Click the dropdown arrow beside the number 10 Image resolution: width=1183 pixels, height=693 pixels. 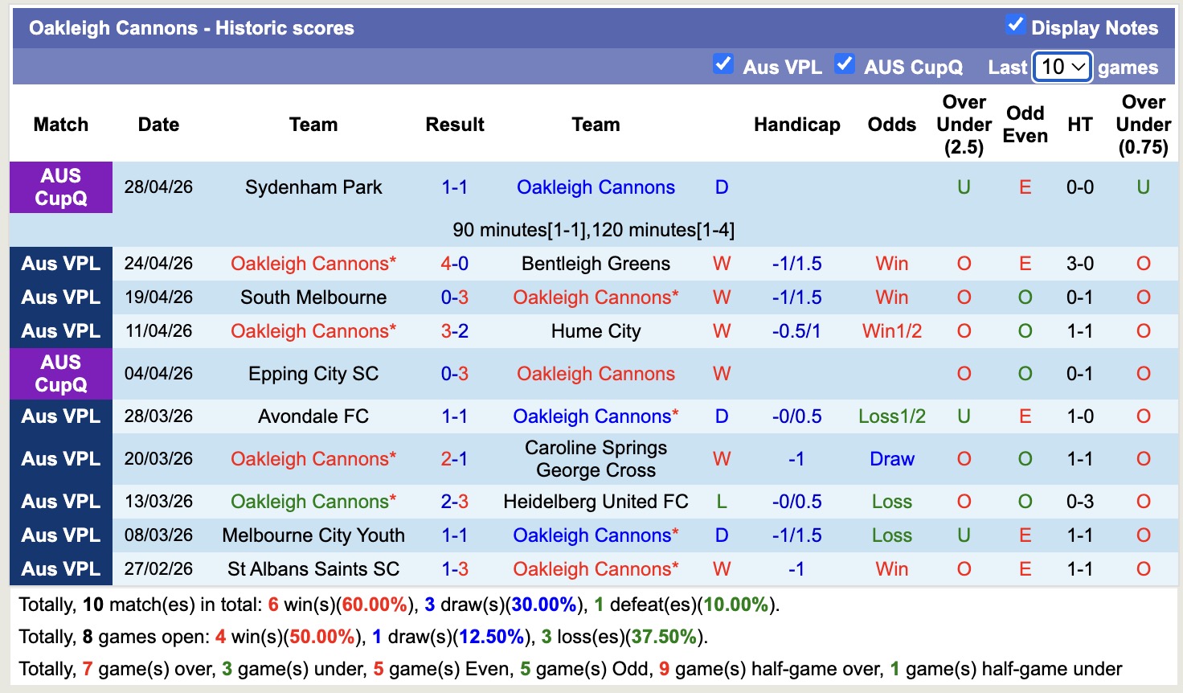pyautogui.click(x=1079, y=67)
